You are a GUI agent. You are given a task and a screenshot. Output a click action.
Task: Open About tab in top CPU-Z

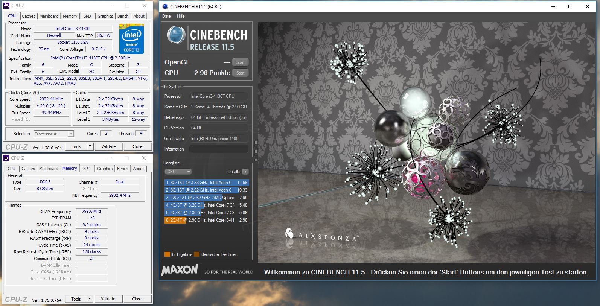click(x=139, y=16)
